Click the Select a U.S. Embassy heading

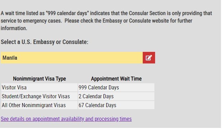click(45, 42)
